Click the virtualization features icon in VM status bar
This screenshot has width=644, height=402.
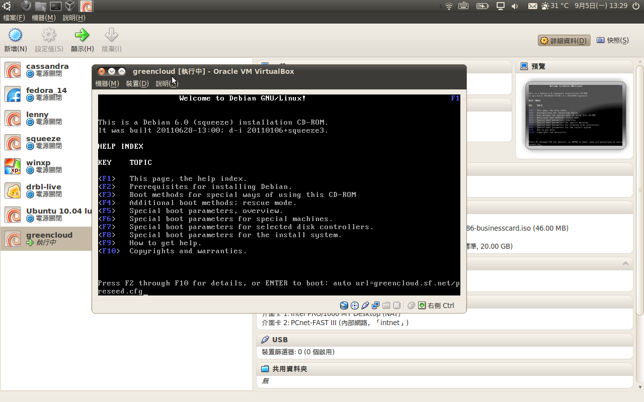[397, 306]
